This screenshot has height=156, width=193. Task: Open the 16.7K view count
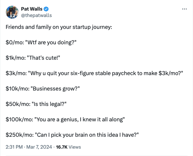coord(61,147)
